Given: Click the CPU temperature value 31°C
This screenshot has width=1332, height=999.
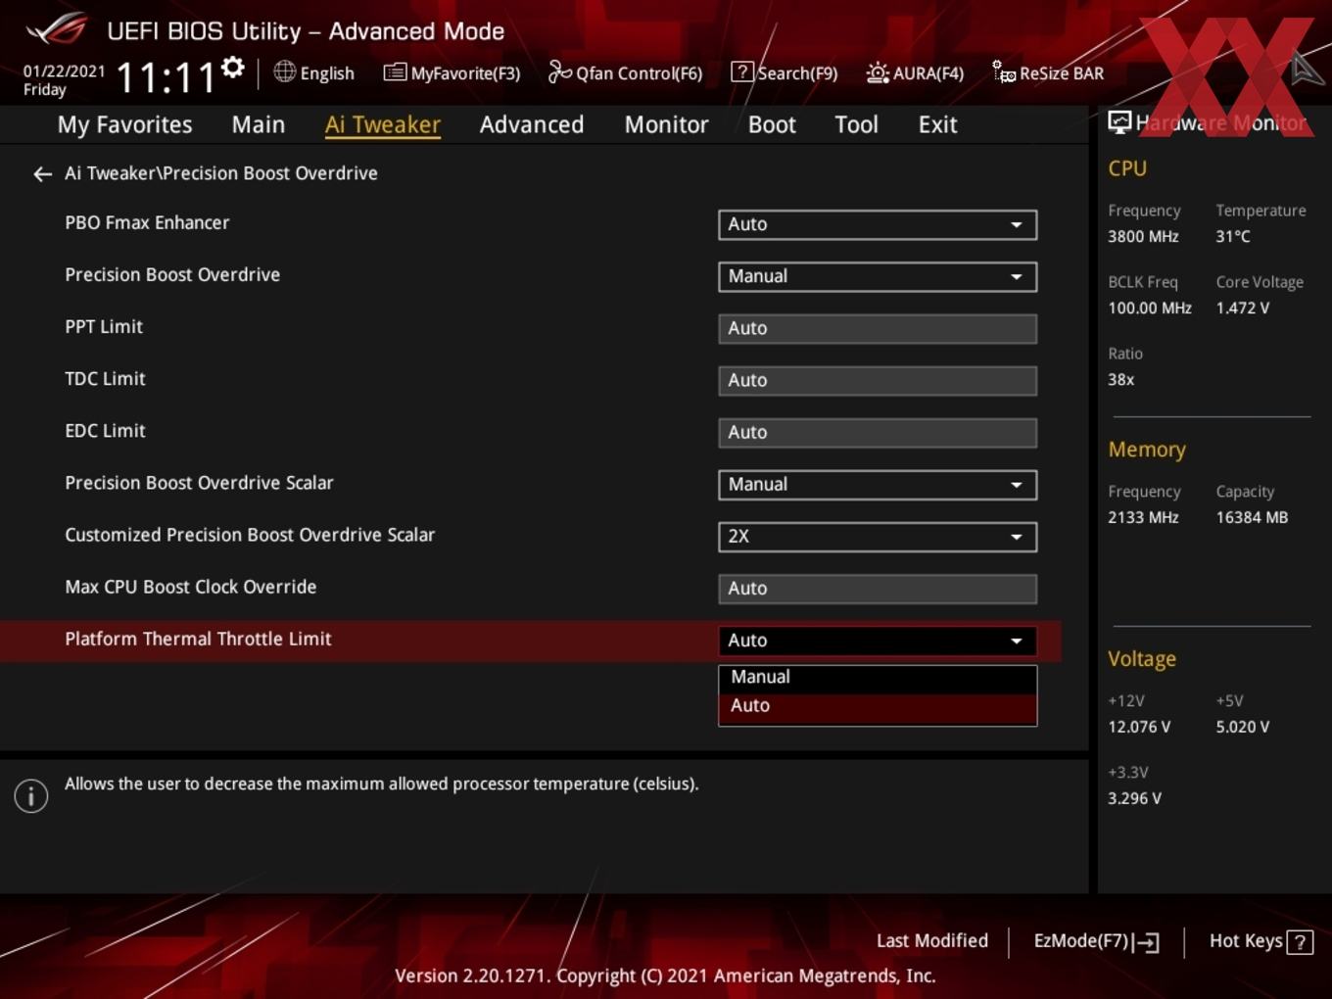Looking at the screenshot, I should coord(1233,237).
